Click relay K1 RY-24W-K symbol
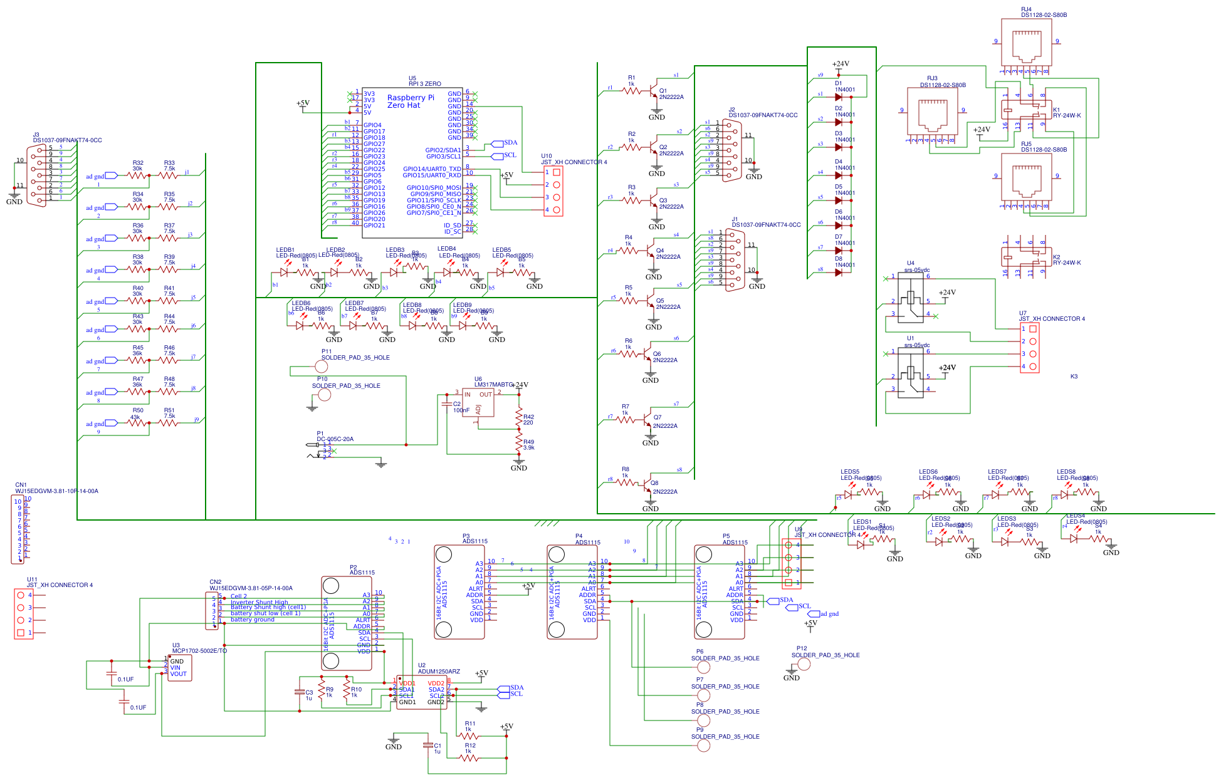This screenshot has width=1221, height=780. tap(1025, 110)
